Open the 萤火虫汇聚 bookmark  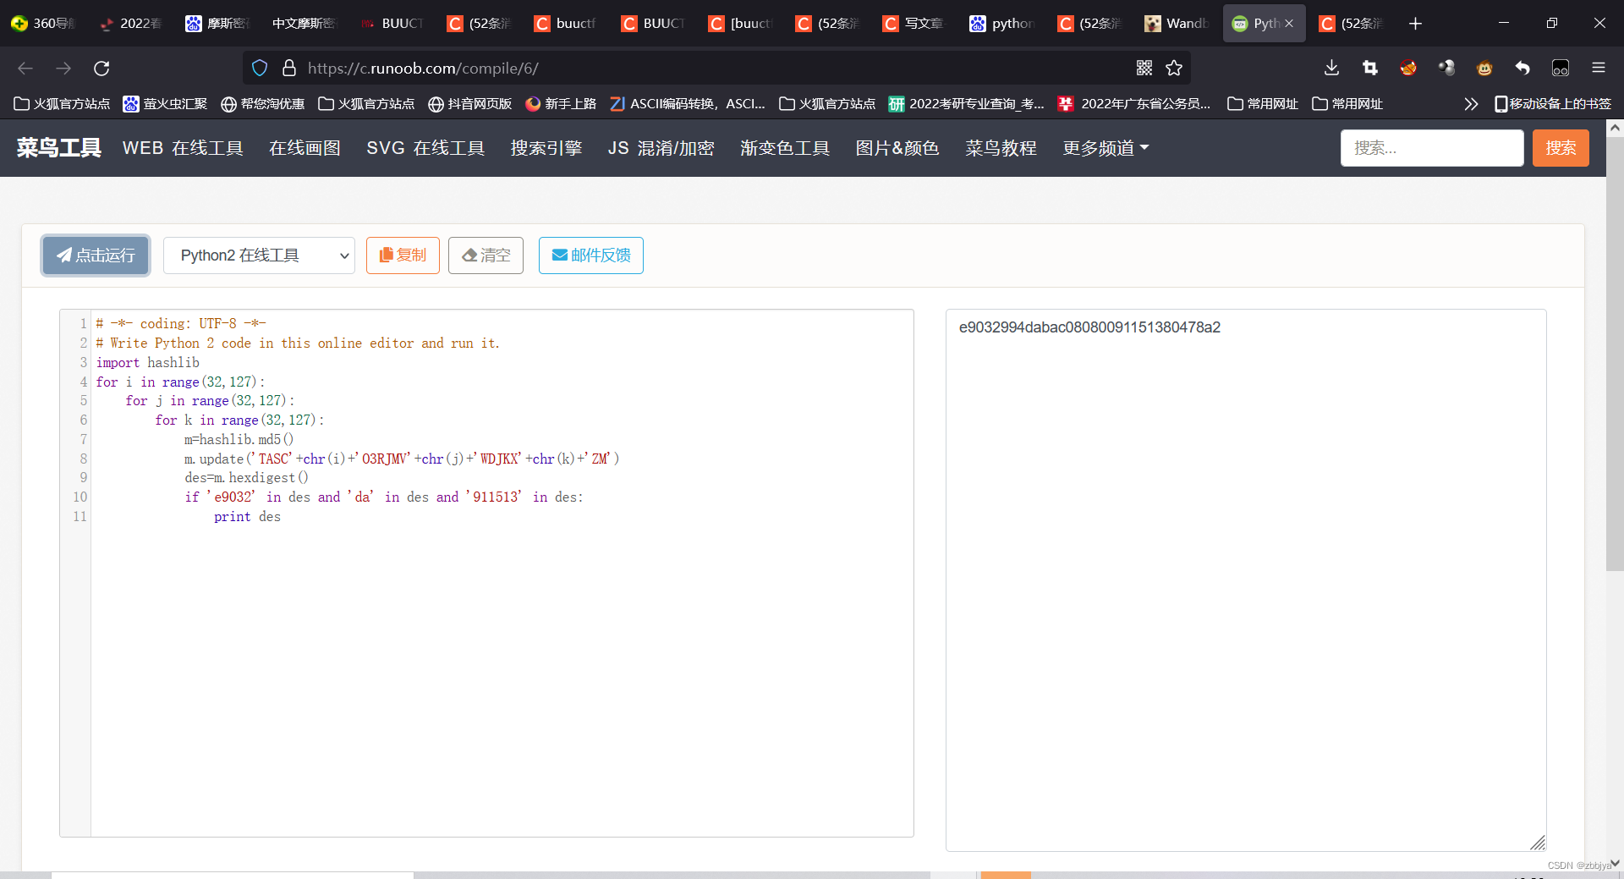point(165,104)
